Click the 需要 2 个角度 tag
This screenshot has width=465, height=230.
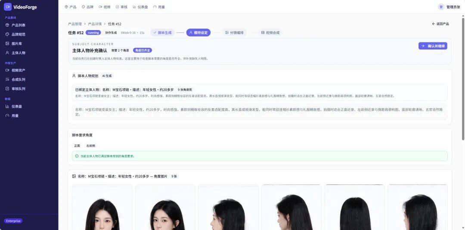click(121, 50)
